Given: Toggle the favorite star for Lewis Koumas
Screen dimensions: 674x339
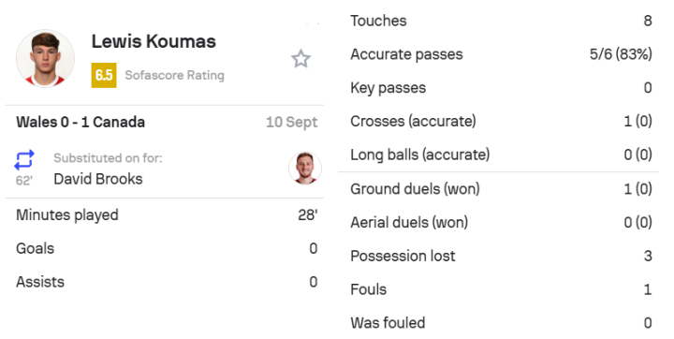Looking at the screenshot, I should point(300,59).
